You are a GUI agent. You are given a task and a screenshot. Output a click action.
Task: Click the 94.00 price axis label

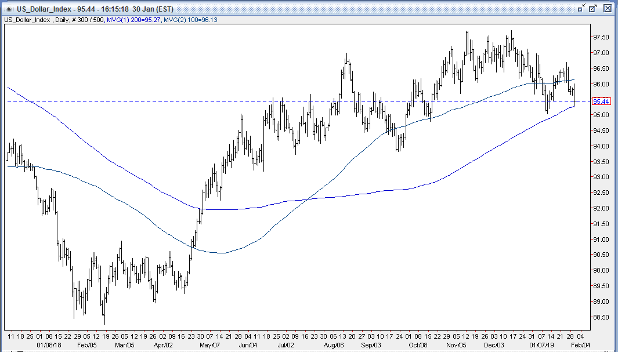(x=602, y=146)
